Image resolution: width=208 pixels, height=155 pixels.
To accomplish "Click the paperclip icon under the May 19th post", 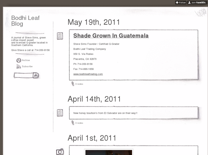I will (73, 84).
